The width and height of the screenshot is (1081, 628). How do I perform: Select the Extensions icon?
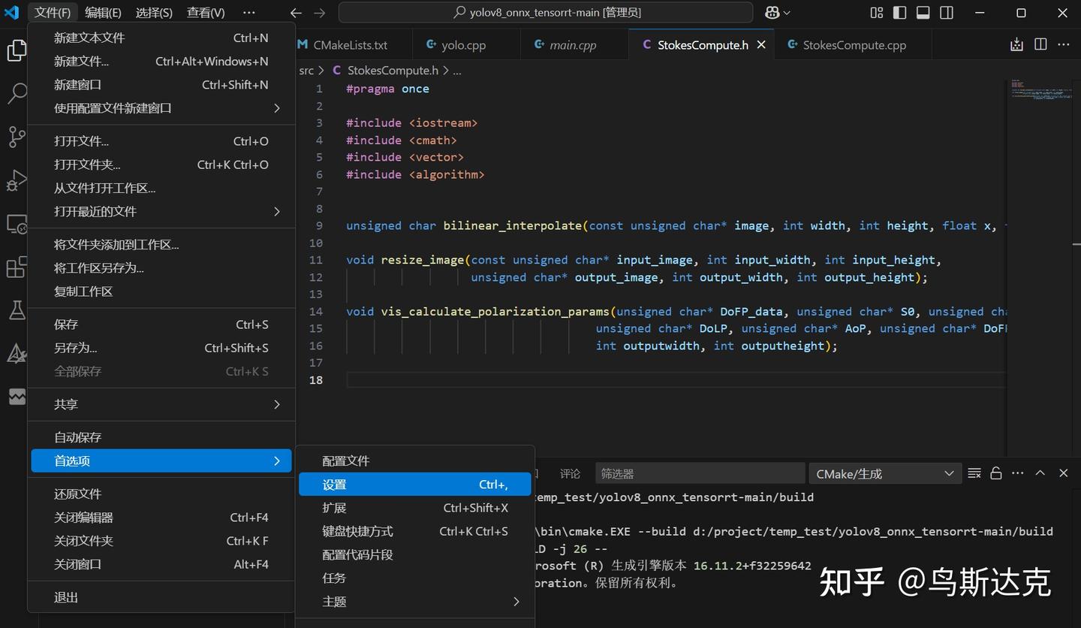click(x=17, y=266)
